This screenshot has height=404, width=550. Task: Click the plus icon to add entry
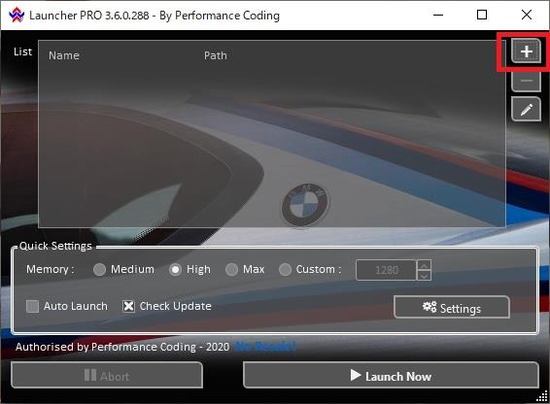click(x=526, y=51)
